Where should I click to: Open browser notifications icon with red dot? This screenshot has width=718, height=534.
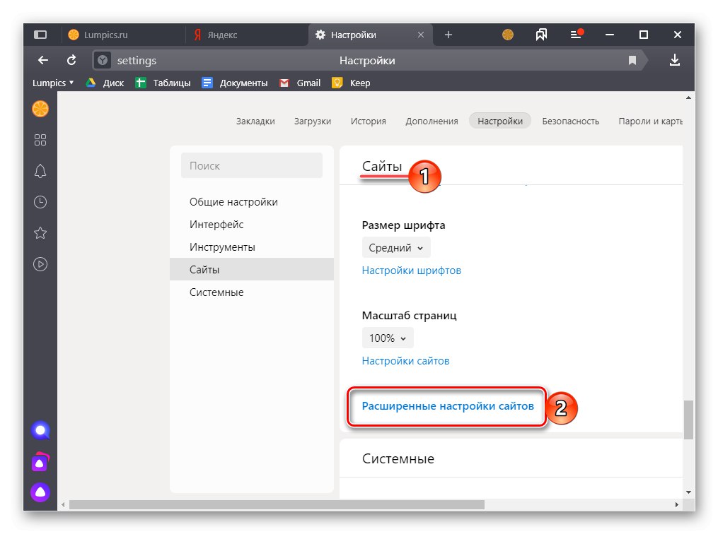pos(575,34)
